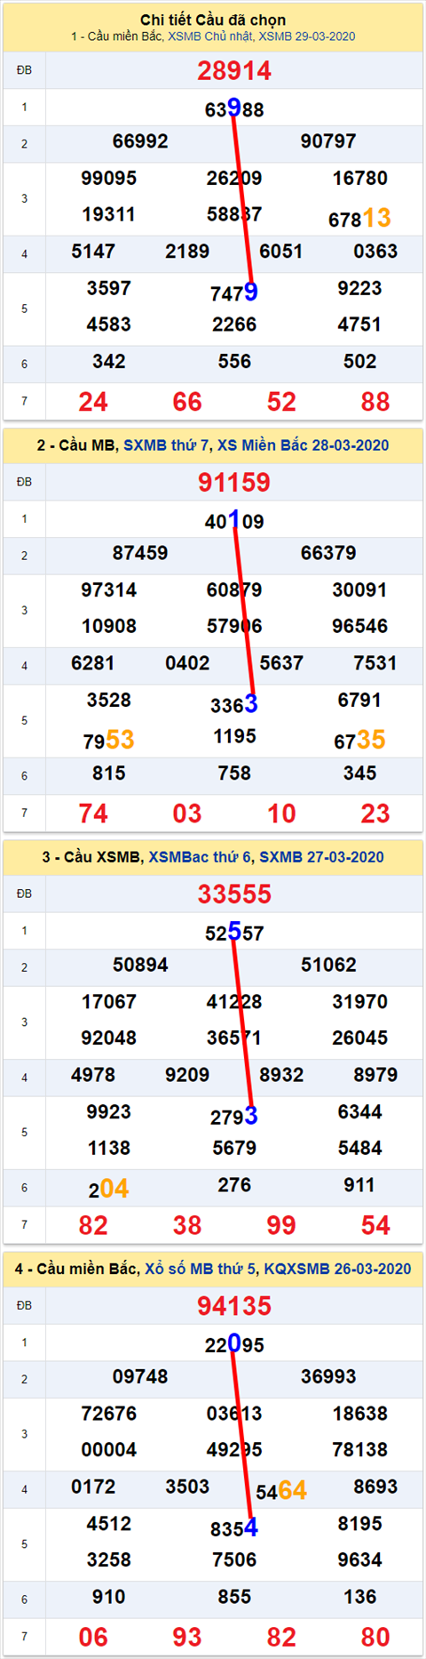Click second prize number 66992

click(x=140, y=141)
